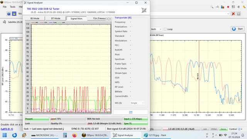
Task: Click the Transponder [BS] link
Action: (123, 18)
